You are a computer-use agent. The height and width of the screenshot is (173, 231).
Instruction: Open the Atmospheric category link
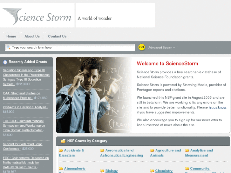[75, 169]
